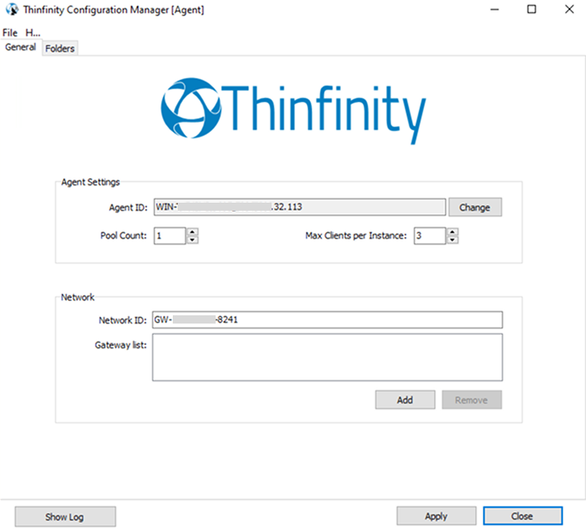Click the Close button at bottom
Viewport: 586px width, 531px height.
coord(523,516)
